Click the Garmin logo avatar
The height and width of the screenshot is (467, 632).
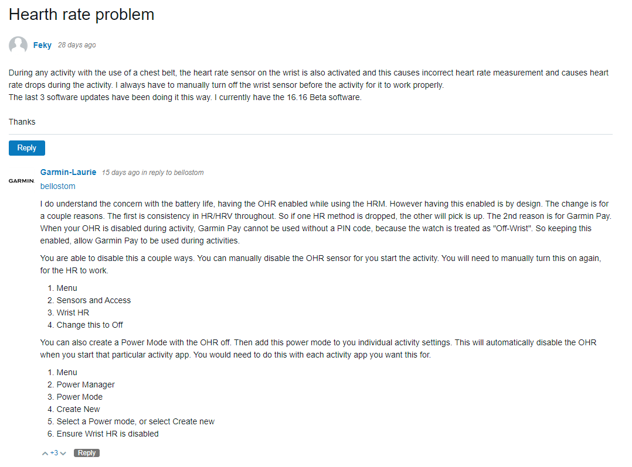pos(21,181)
